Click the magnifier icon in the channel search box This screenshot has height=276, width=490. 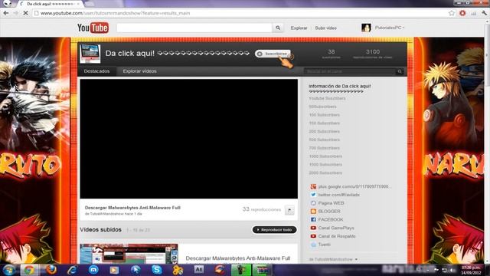400,71
